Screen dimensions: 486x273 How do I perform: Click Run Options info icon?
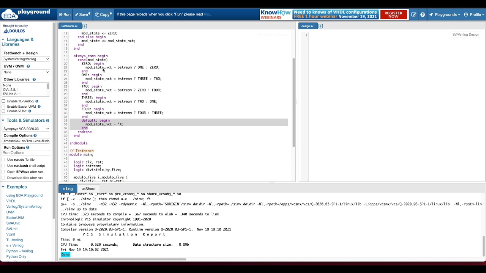28,147
